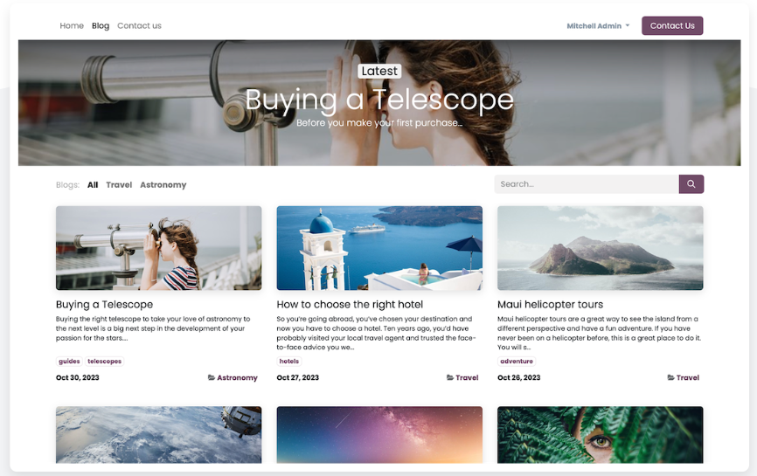Click the telescopes tag badge
757x476 pixels.
pyautogui.click(x=104, y=362)
